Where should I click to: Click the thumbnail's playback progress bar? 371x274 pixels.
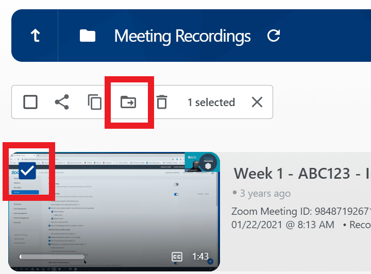click(52, 256)
